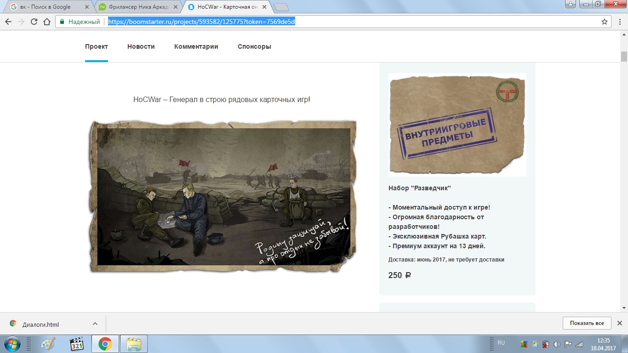This screenshot has height=353, width=628.
Task: Click the antivirus tray icon
Action: point(524,344)
